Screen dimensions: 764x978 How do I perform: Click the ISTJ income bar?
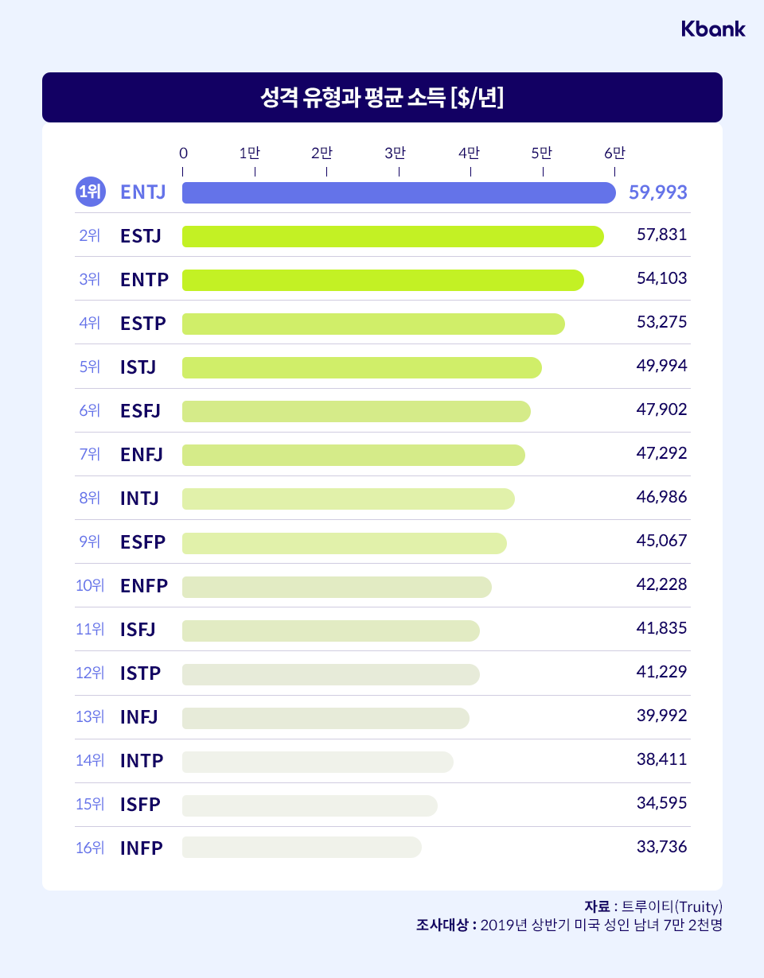coord(362,367)
